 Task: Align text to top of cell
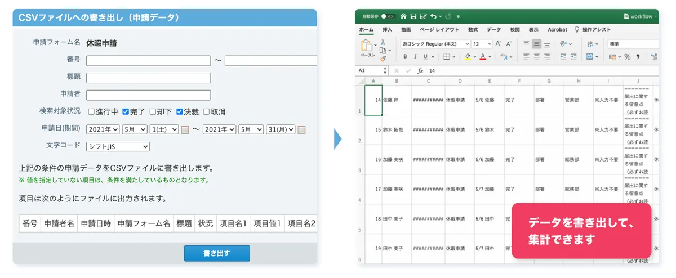(x=526, y=43)
